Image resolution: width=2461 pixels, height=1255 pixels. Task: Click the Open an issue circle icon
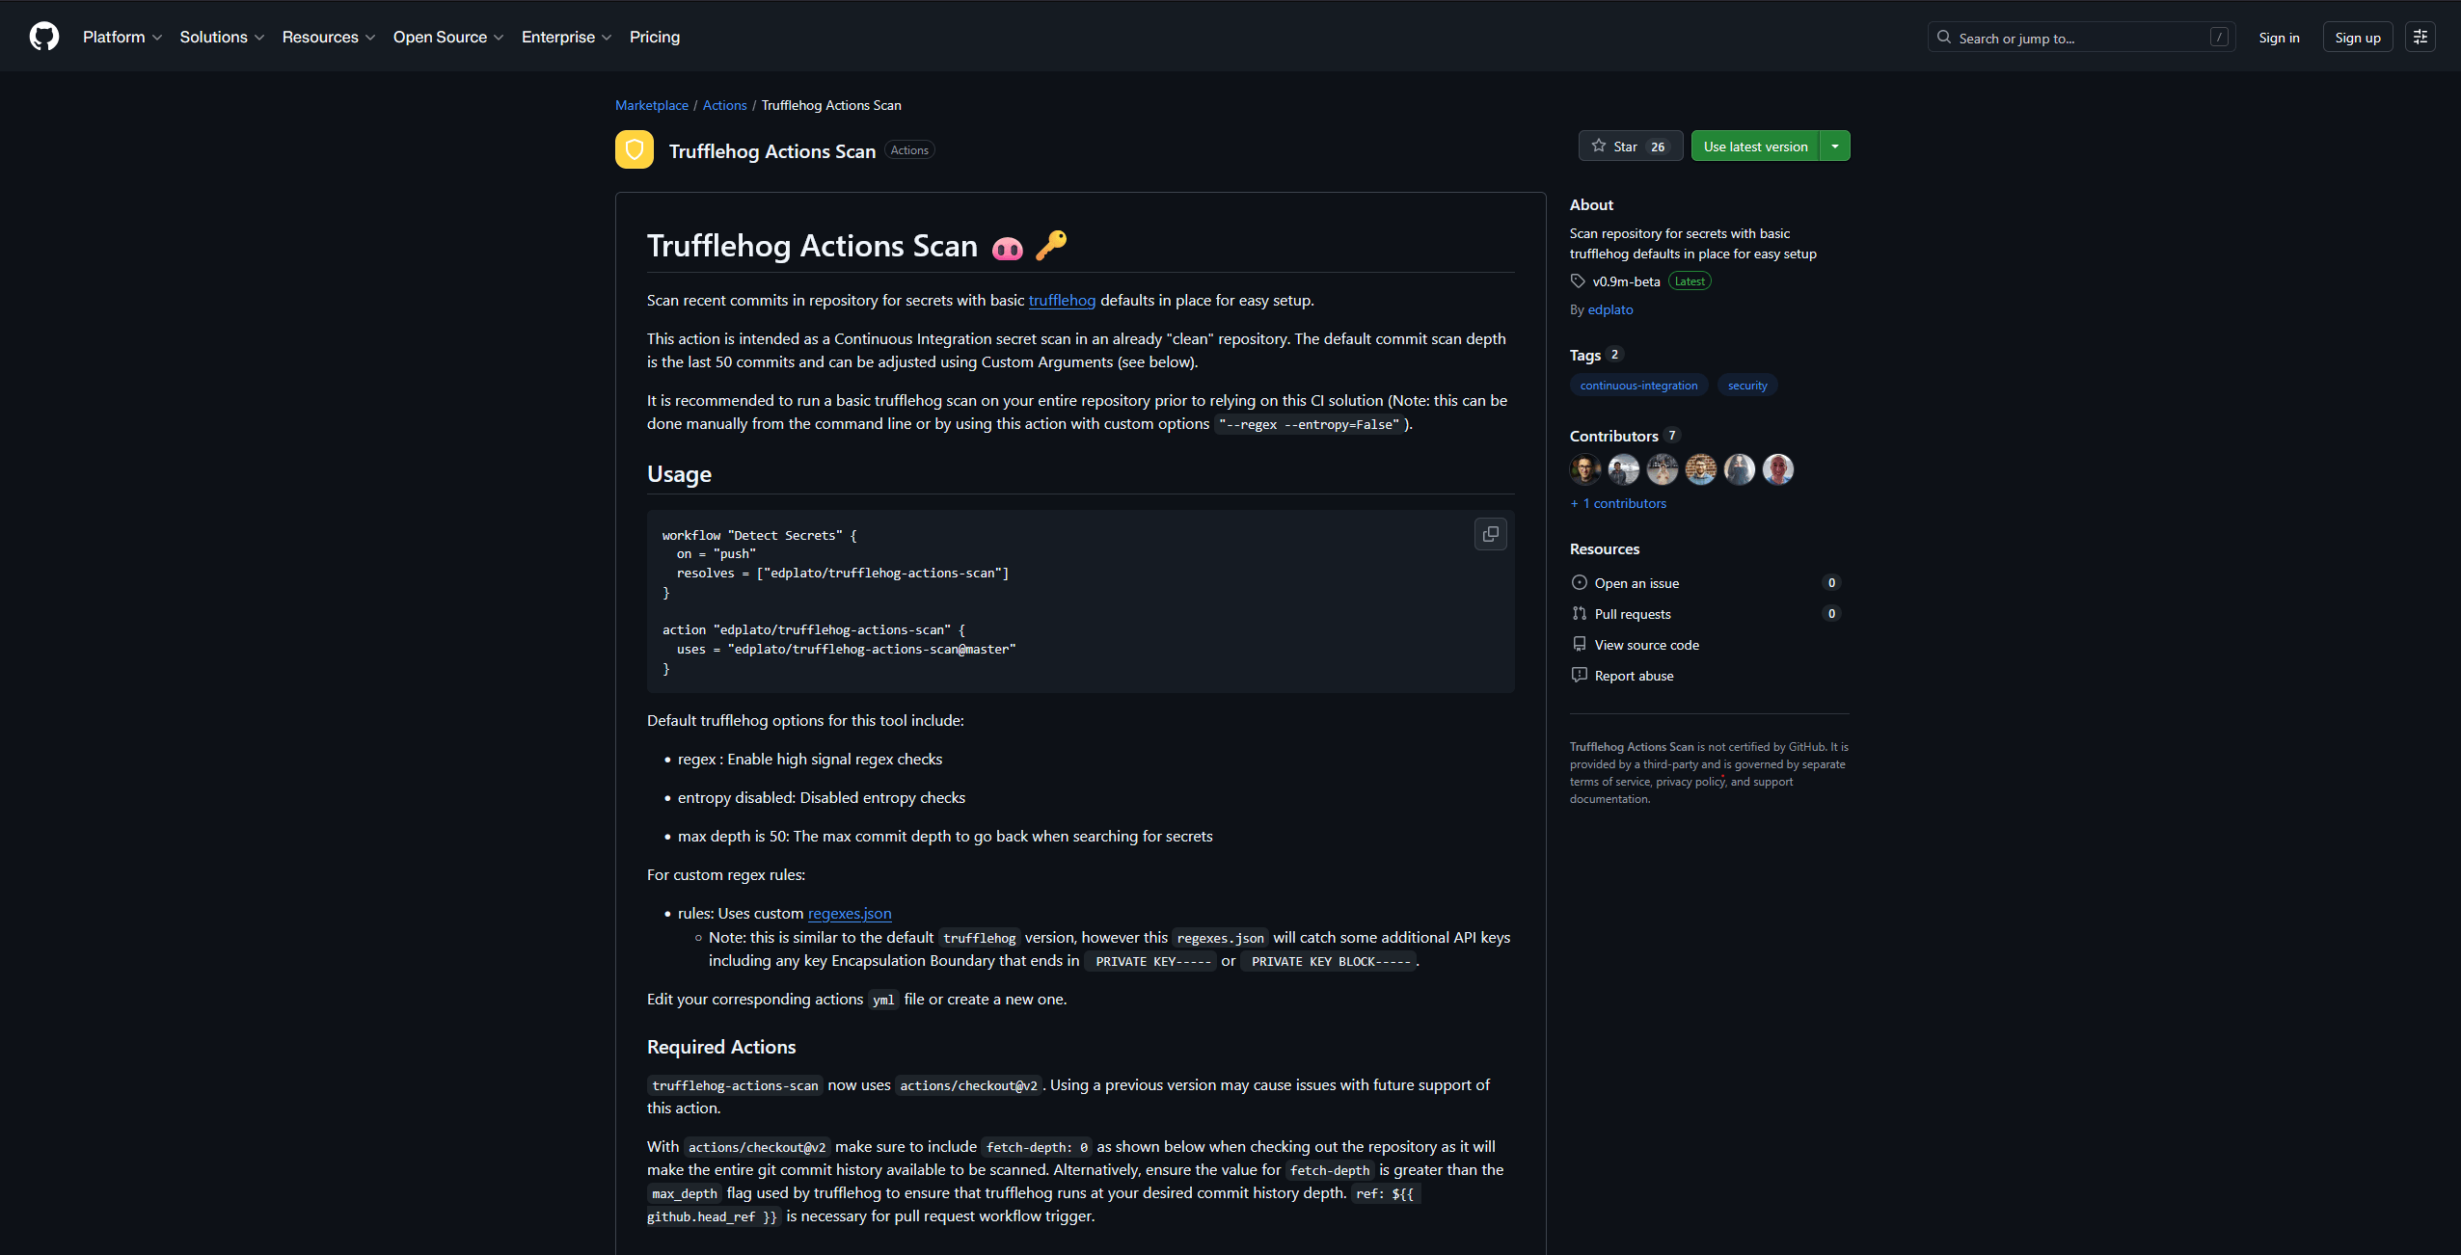tap(1579, 582)
